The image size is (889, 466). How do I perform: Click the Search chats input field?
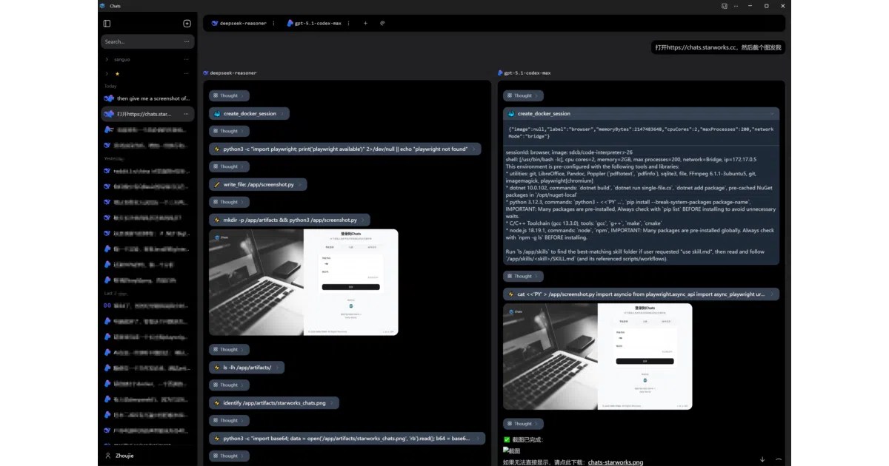[x=141, y=41]
